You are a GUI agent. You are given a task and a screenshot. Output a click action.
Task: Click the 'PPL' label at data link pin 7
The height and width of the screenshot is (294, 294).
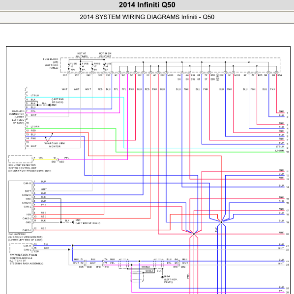coord(33,111)
